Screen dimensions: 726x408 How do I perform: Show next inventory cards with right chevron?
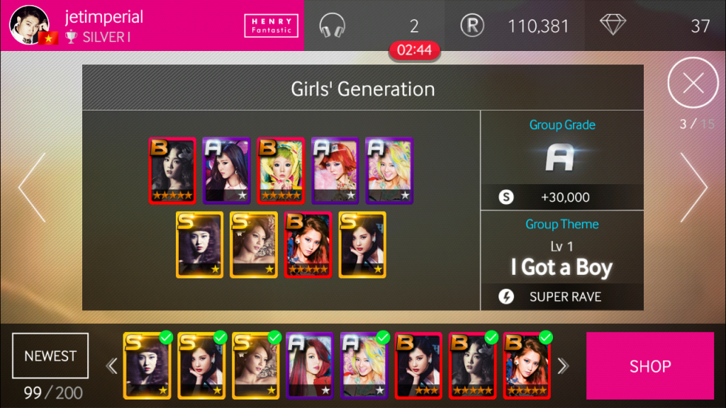[562, 366]
